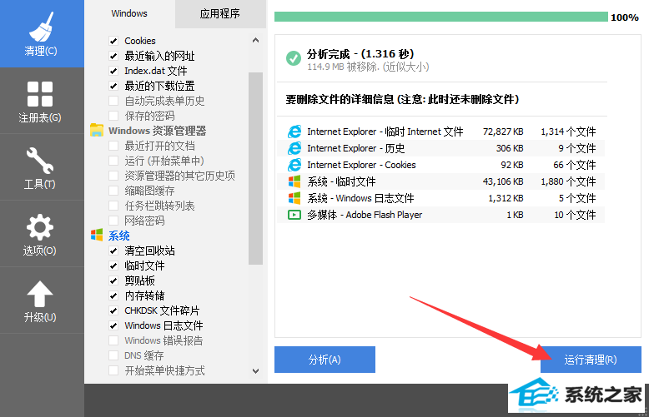Enable DNS 缓存 checkbox
This screenshot has height=417, width=649.
[113, 355]
